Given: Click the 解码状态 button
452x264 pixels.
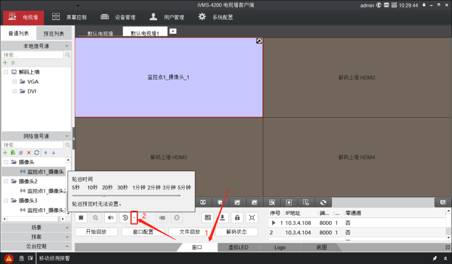Looking at the screenshot, I should (x=236, y=232).
